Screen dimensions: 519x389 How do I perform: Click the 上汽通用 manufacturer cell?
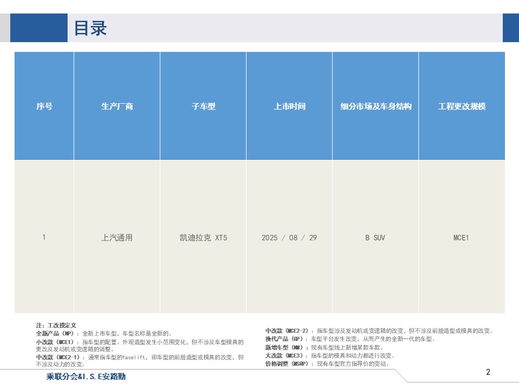117,238
